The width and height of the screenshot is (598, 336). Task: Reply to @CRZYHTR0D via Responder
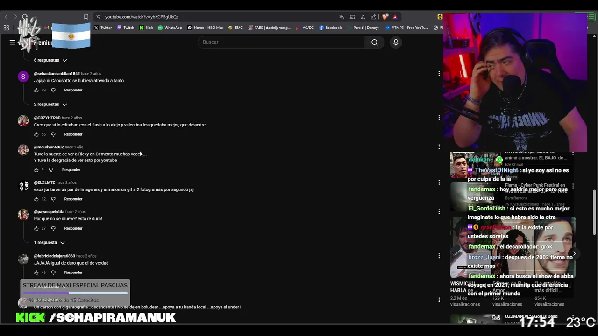click(x=73, y=134)
